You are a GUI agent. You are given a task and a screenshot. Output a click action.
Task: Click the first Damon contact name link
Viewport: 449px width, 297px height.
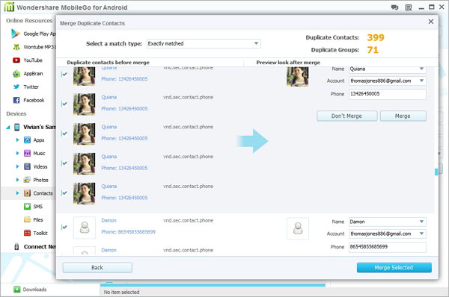tap(109, 220)
